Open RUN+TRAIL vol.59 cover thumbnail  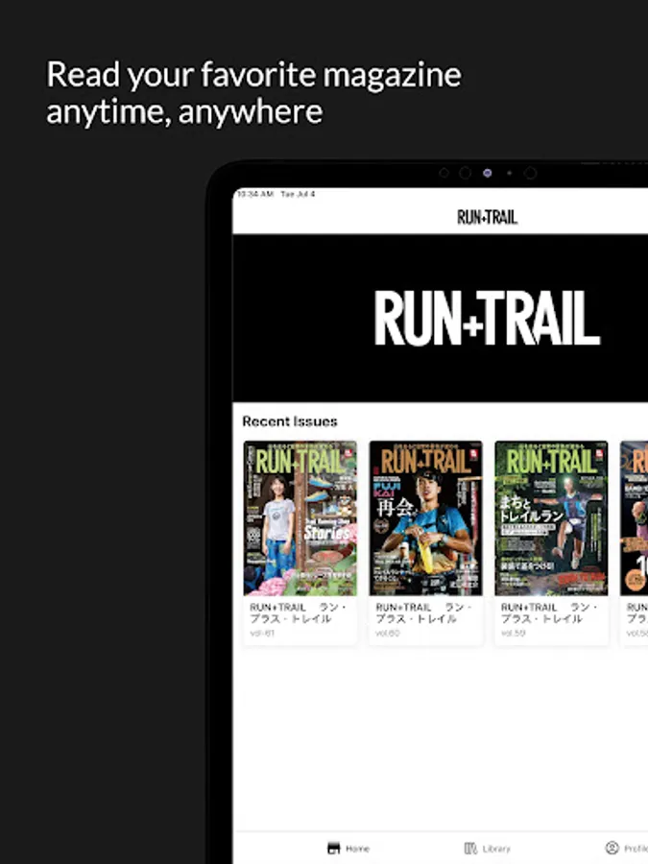[x=552, y=518]
